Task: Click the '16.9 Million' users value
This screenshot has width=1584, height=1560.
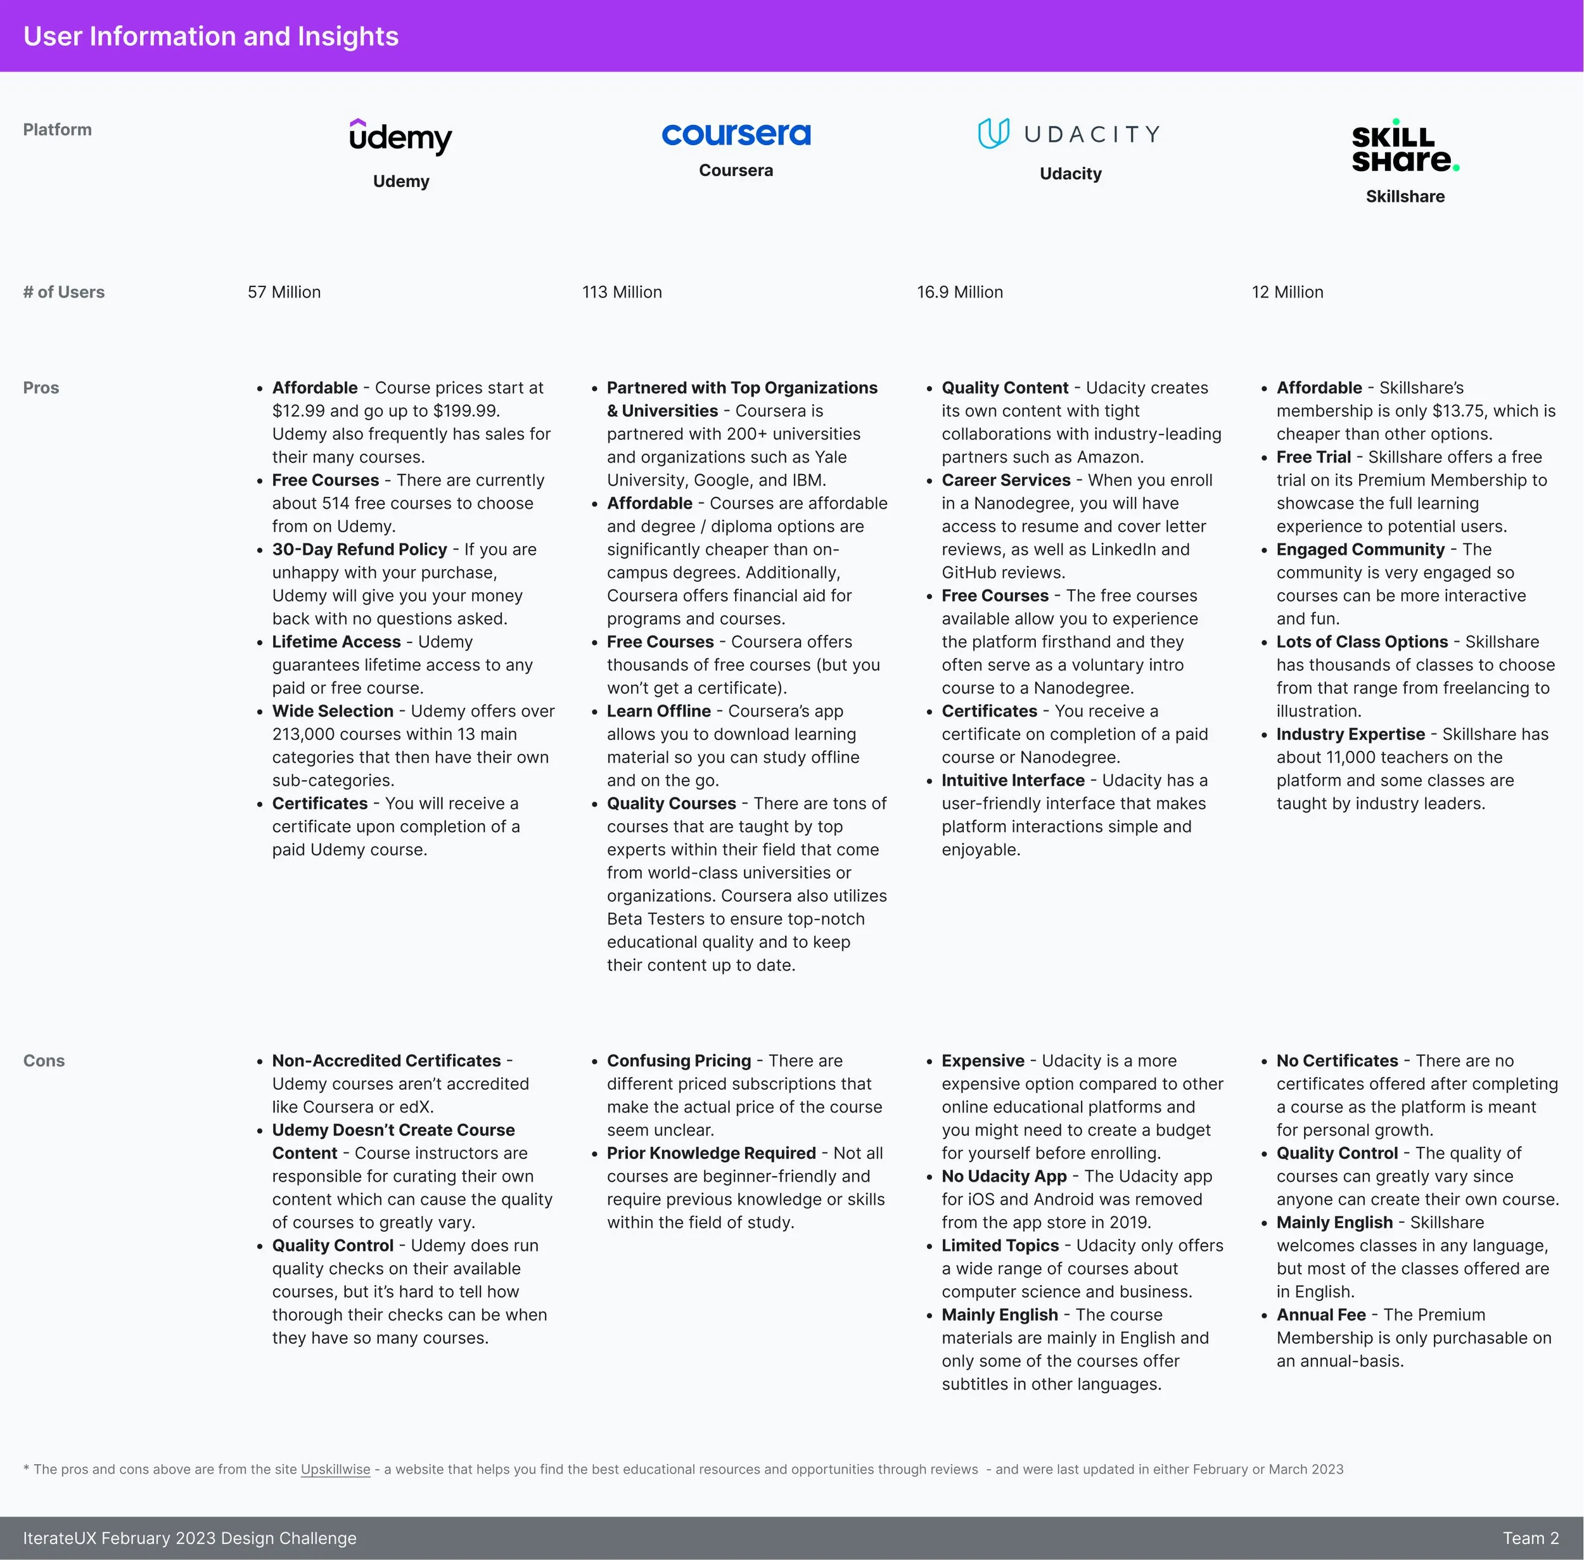Action: click(x=959, y=293)
